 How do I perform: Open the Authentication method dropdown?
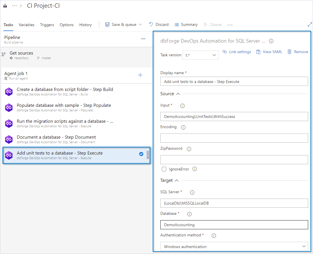tap(234, 246)
